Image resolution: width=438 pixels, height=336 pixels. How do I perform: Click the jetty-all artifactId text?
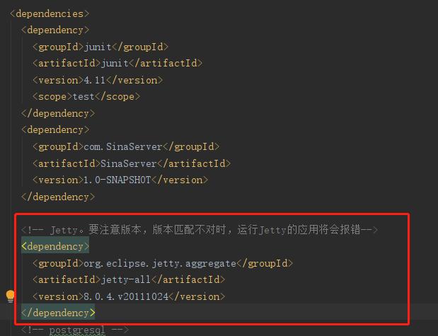126,279
